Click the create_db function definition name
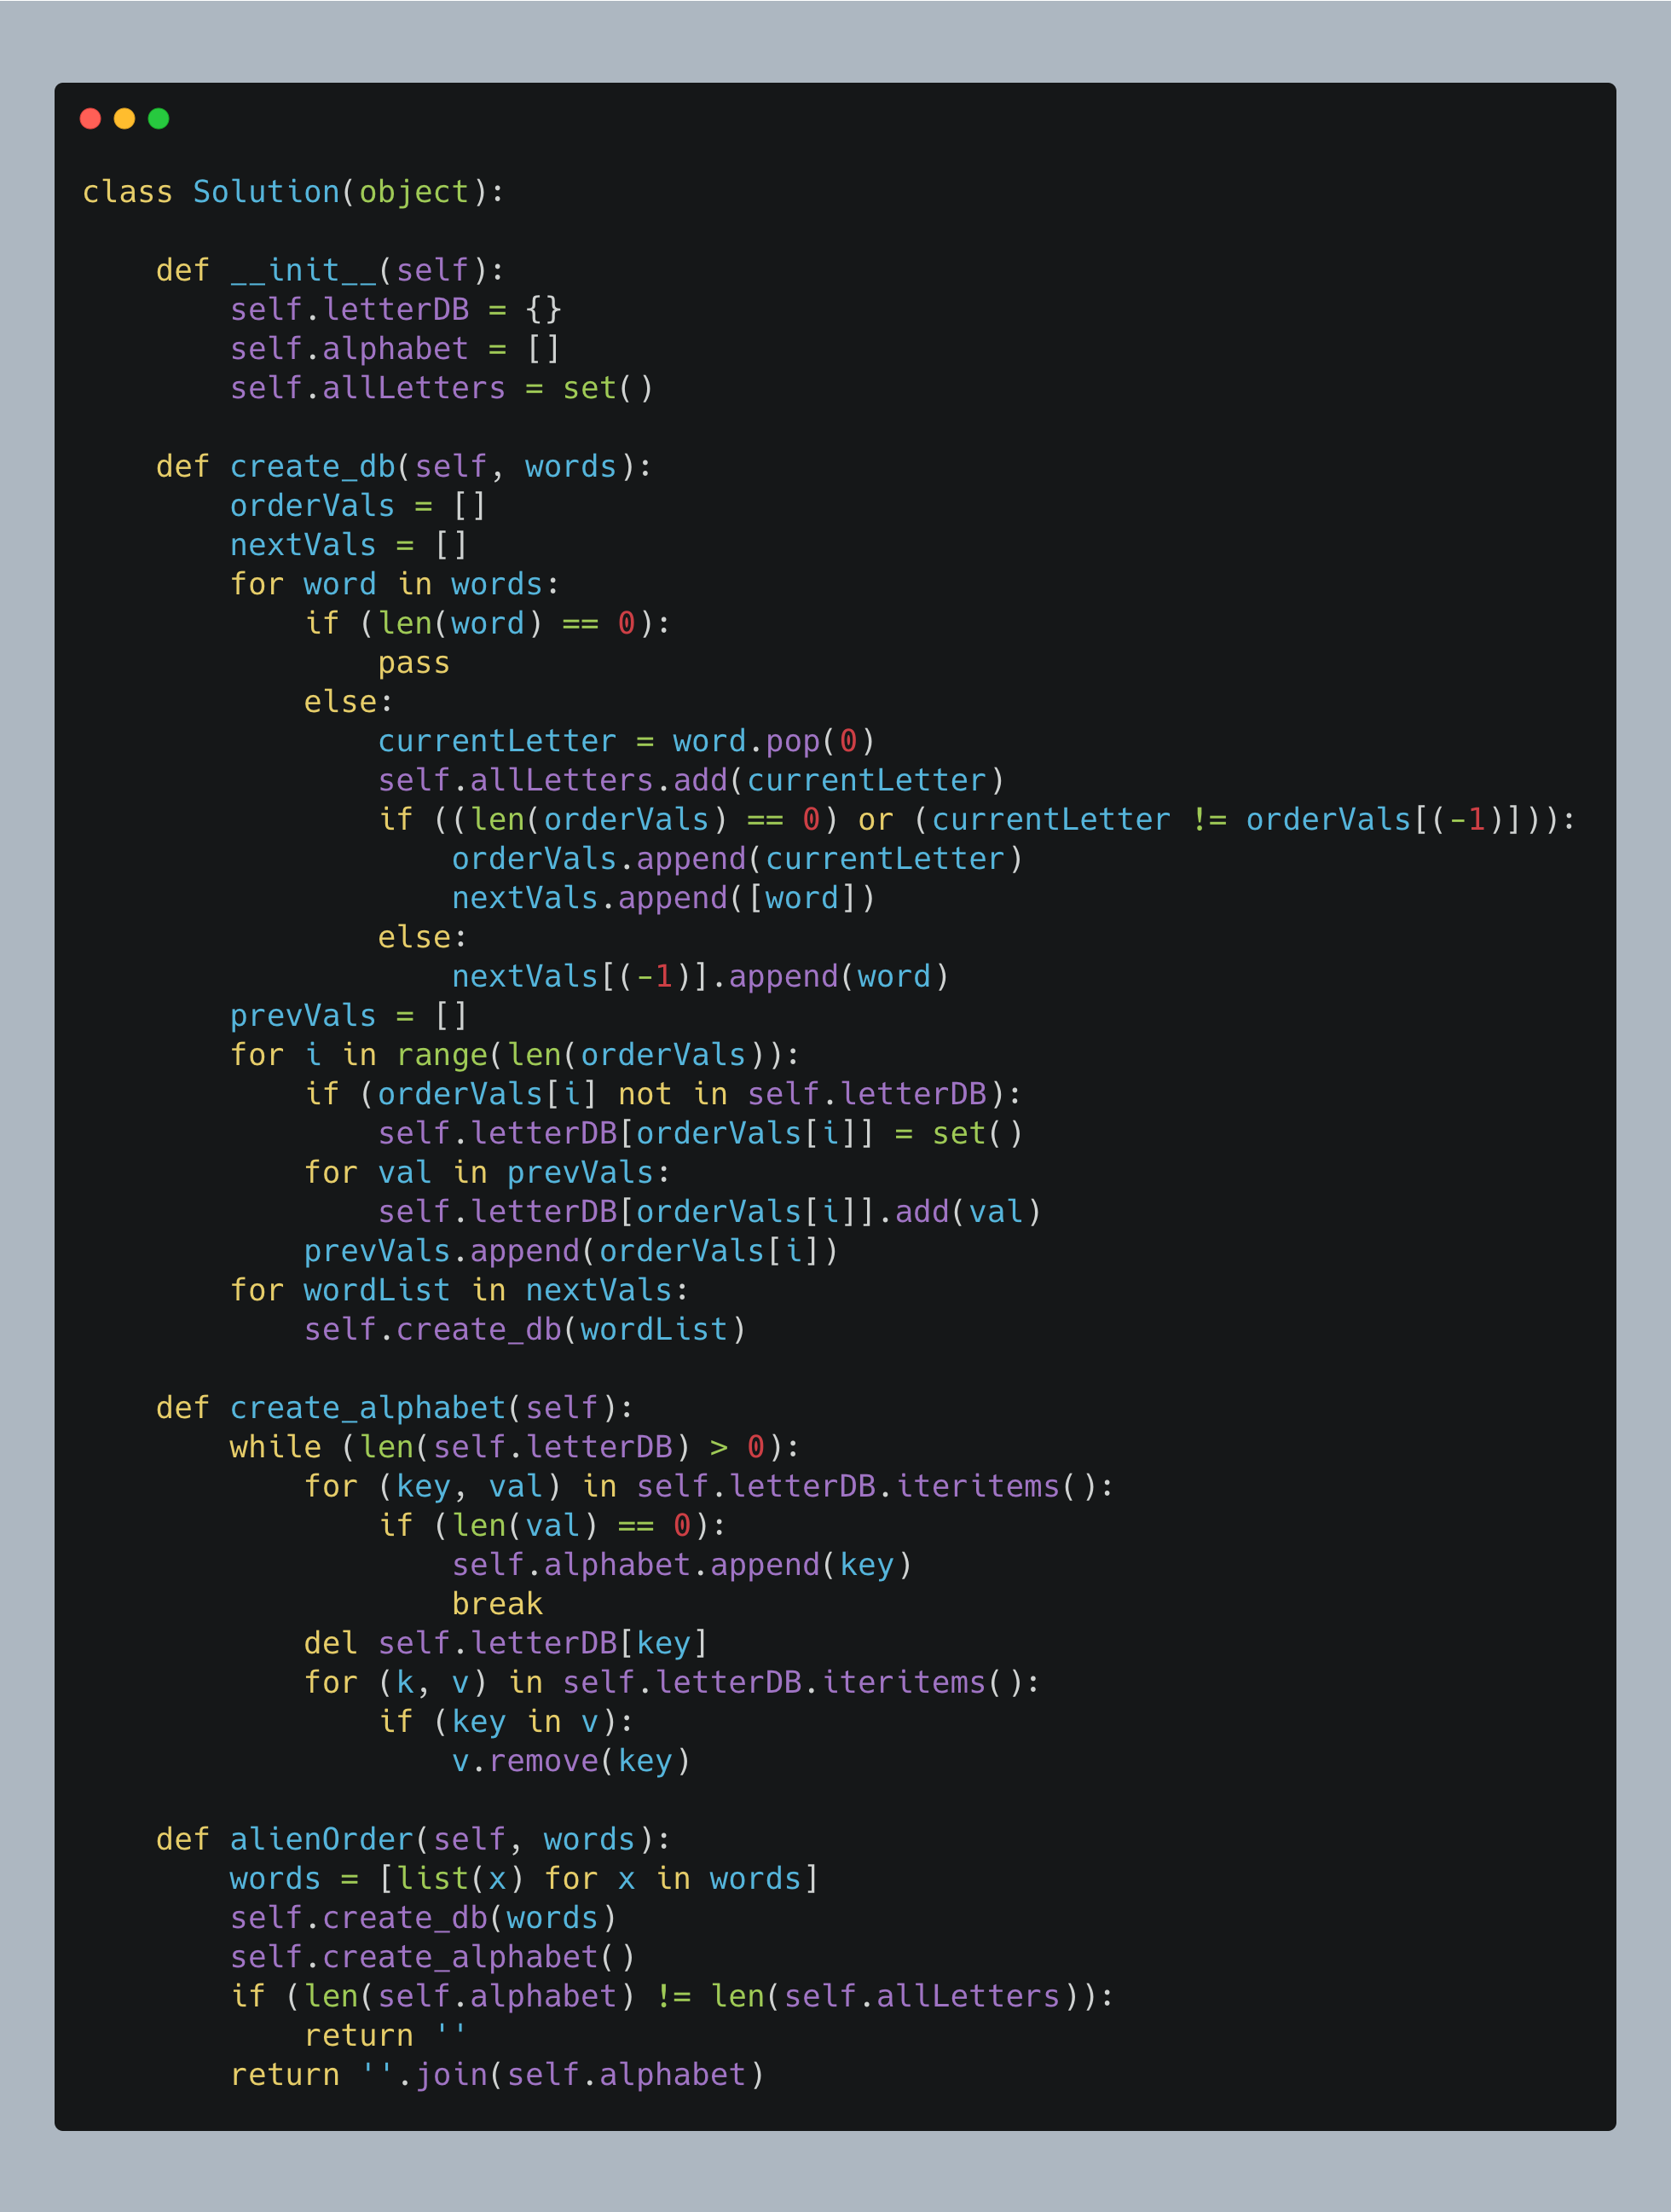 [x=312, y=466]
